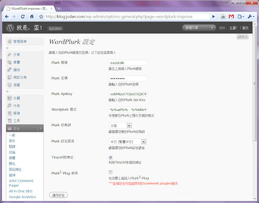Toggle the TinyUrl shorten checkbox
This screenshot has height=203, width=259.
(111, 157)
